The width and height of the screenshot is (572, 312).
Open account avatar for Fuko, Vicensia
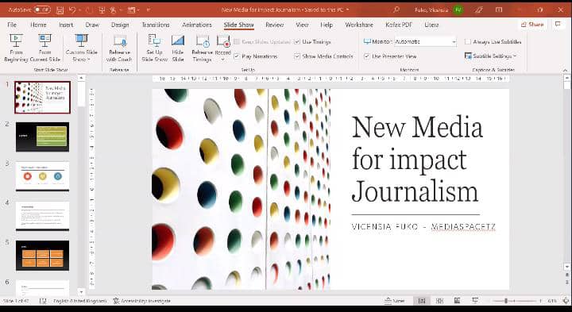pos(458,10)
